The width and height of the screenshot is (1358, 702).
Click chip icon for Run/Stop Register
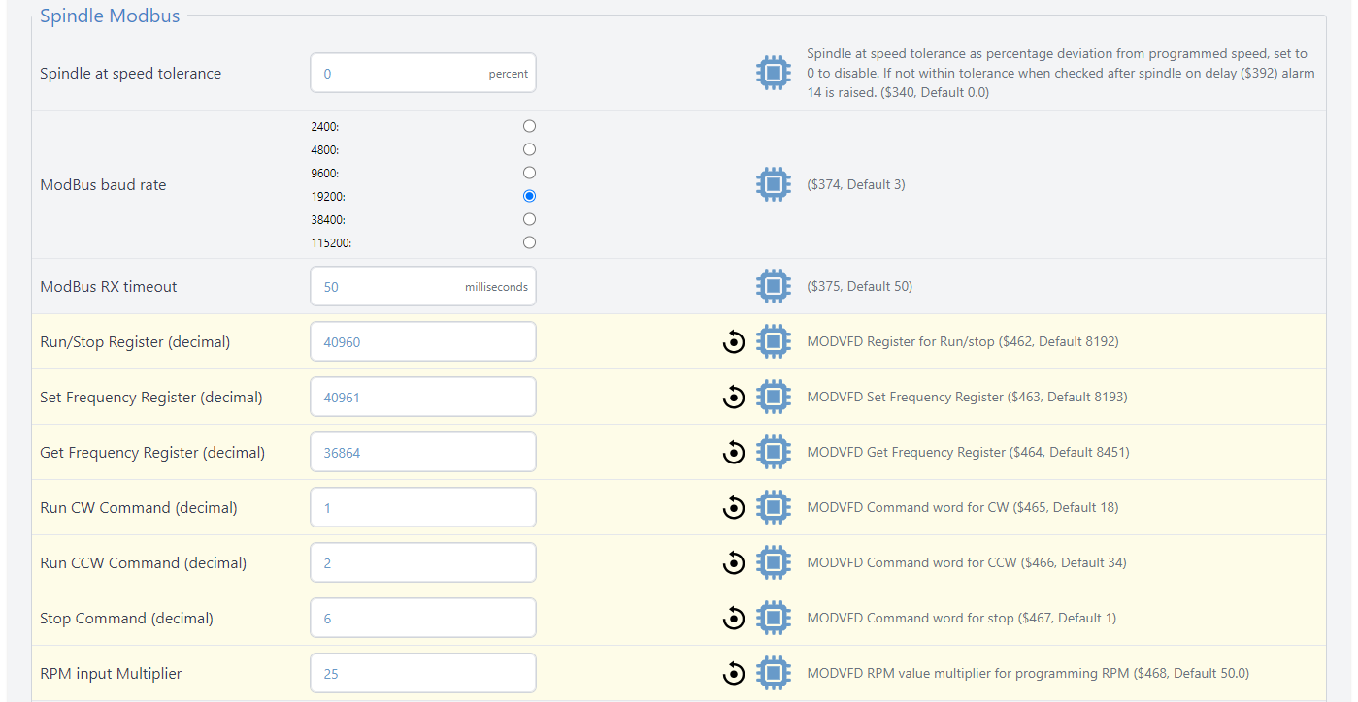tap(774, 341)
